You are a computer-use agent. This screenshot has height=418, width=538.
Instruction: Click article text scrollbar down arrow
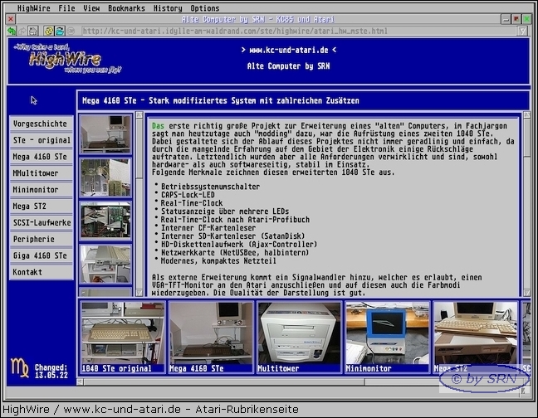pyautogui.click(x=526, y=293)
